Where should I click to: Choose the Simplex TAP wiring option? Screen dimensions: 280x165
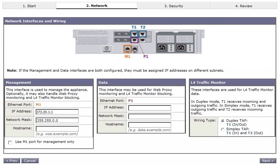point(223,129)
